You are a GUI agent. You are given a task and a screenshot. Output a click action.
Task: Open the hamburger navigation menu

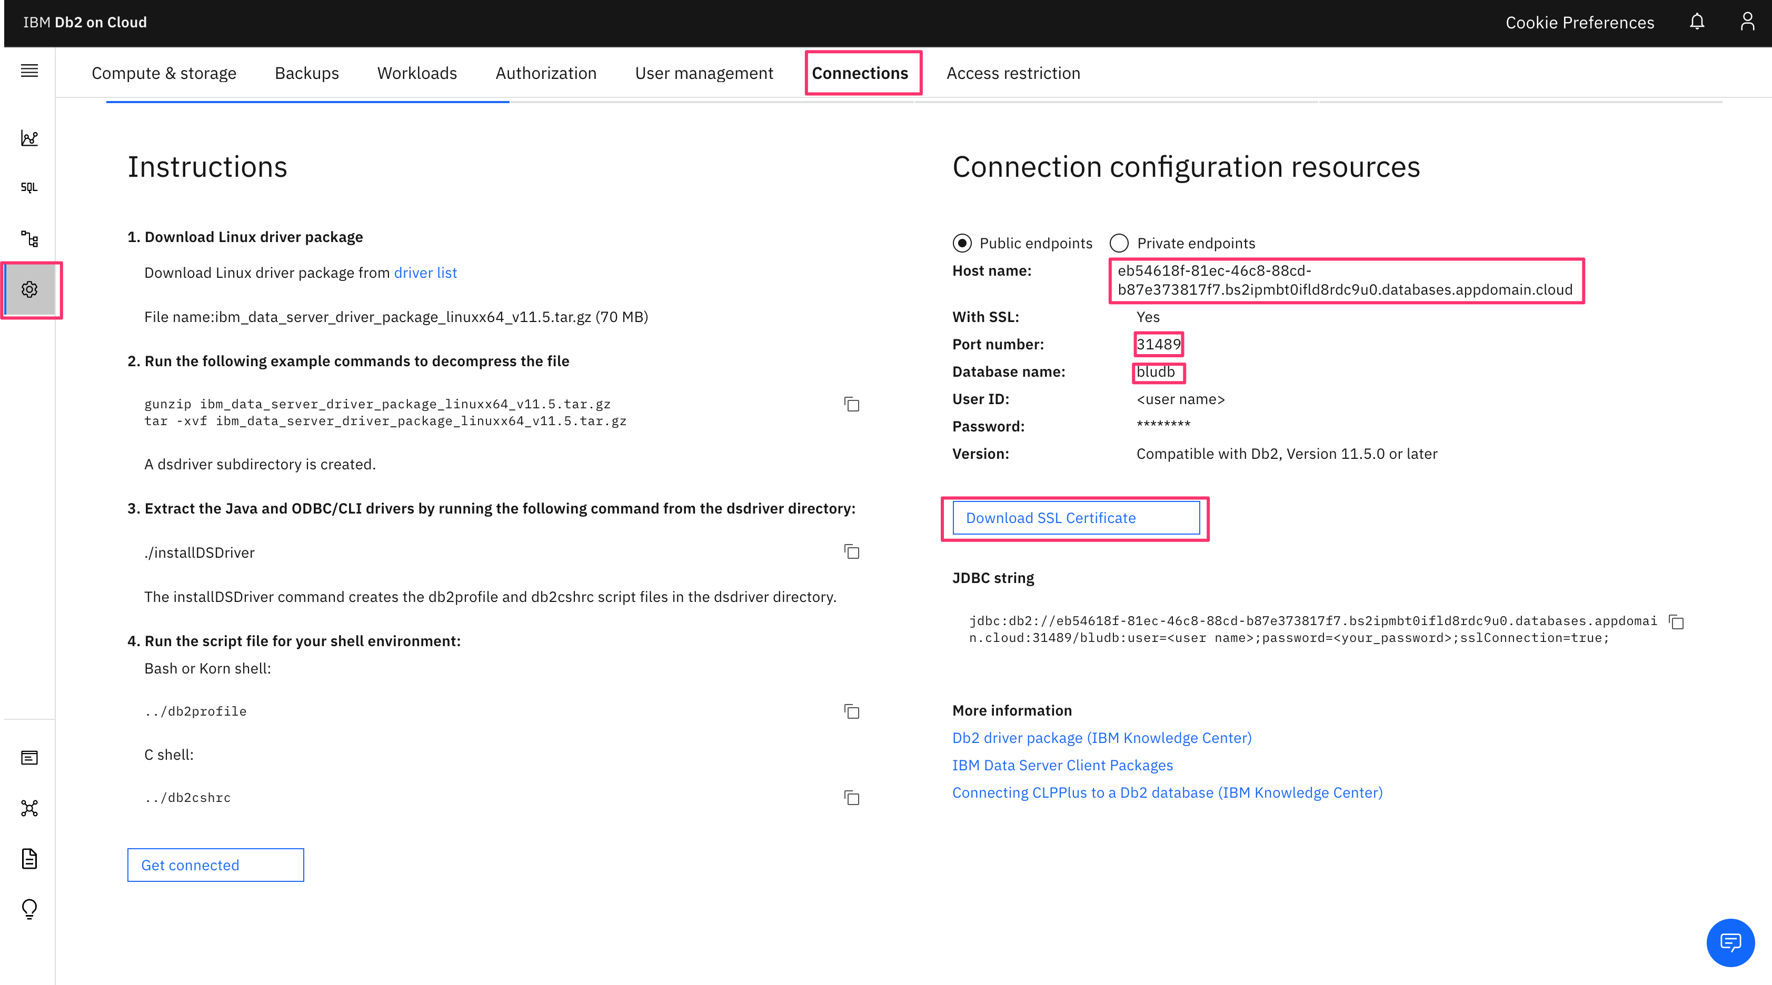coord(29,71)
